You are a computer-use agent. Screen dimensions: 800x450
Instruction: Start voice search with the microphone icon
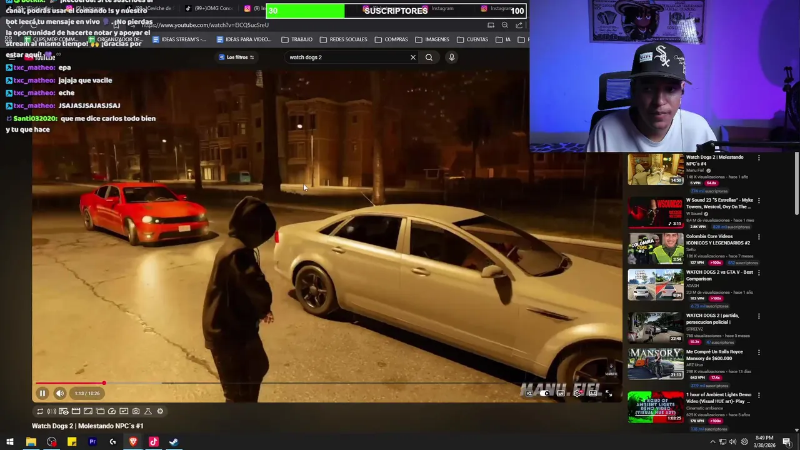tap(451, 57)
